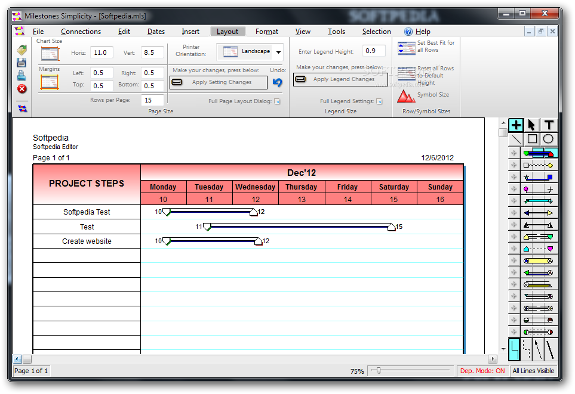This screenshot has height=394, width=575.
Task: Click the Margins icon
Action: pyautogui.click(x=50, y=82)
